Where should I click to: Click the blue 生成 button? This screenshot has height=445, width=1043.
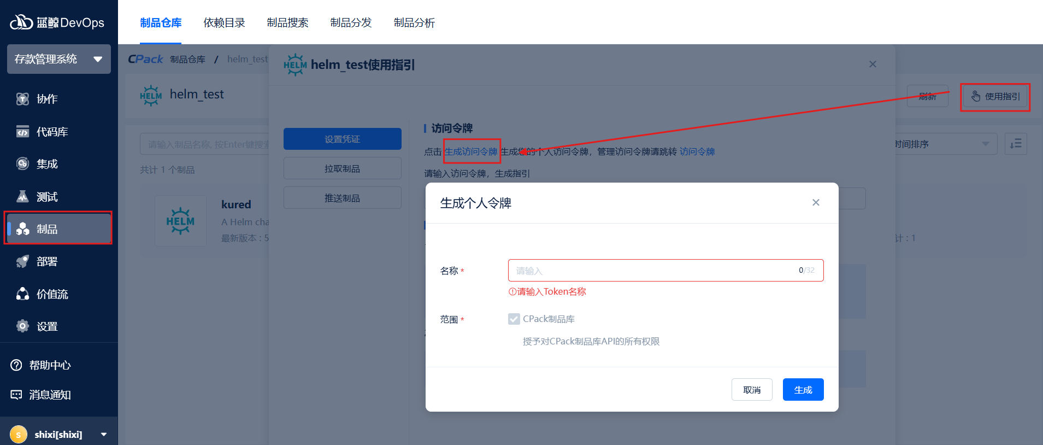coord(803,390)
